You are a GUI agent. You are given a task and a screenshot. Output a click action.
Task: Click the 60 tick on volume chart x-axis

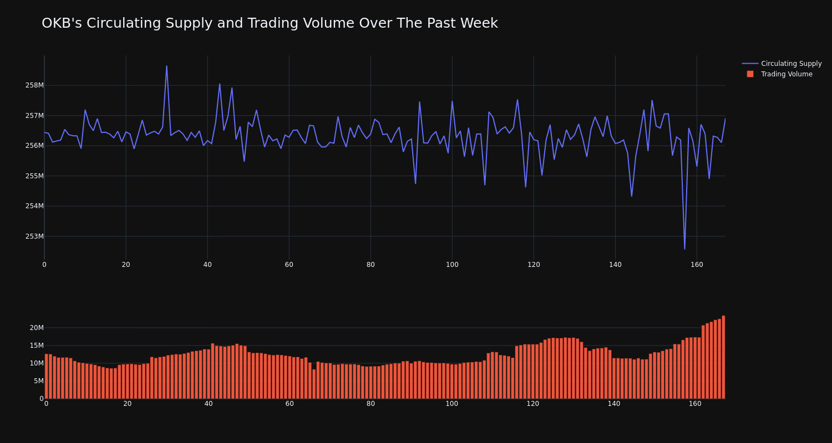(x=290, y=404)
